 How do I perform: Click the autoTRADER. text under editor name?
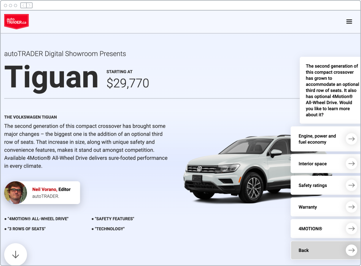46,196
